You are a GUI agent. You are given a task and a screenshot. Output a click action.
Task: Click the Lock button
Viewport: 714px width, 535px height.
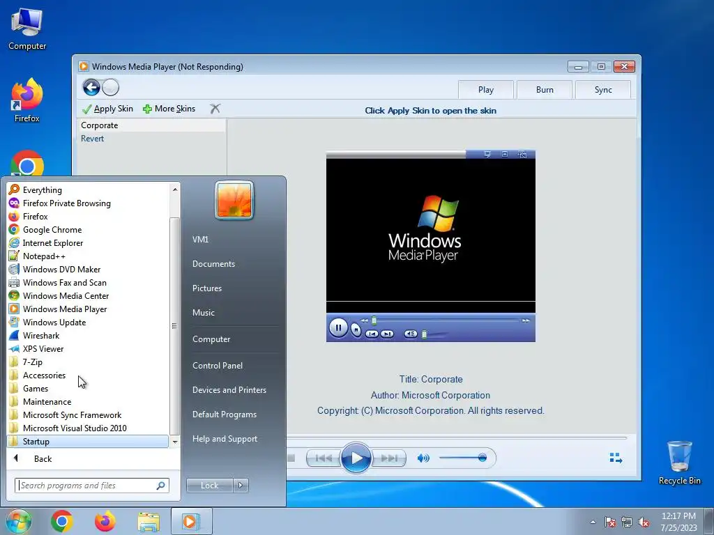coord(209,486)
